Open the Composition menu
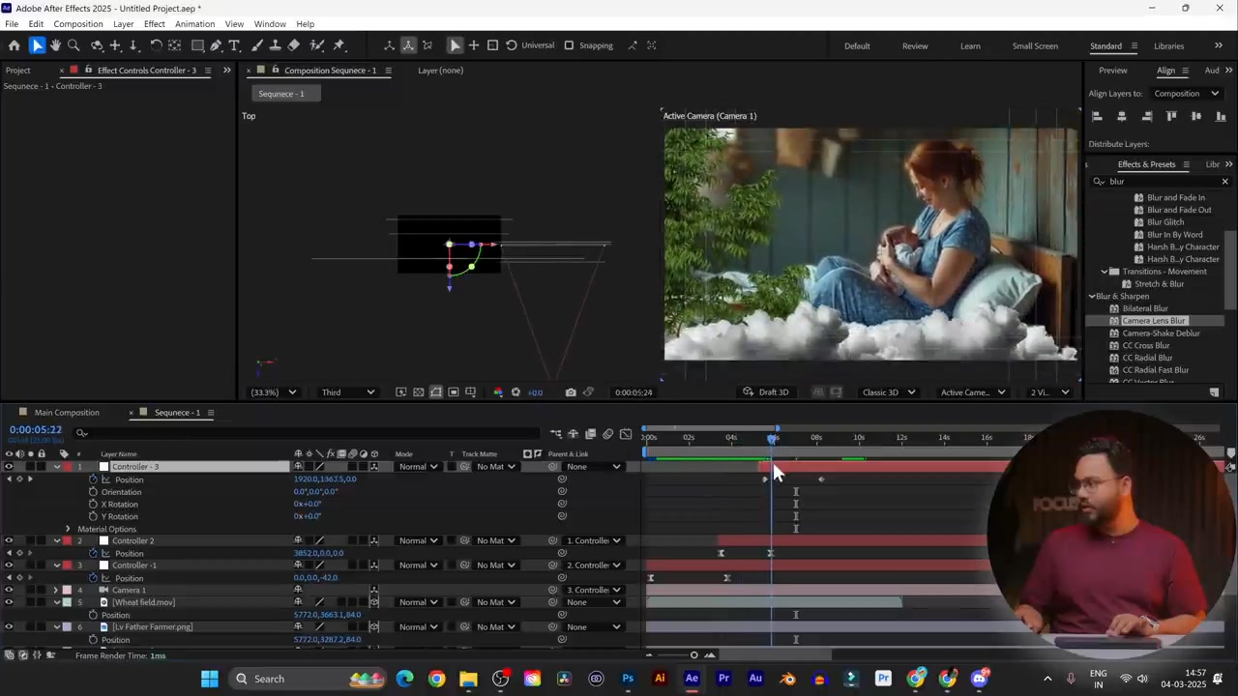Image resolution: width=1238 pixels, height=696 pixels. (x=78, y=23)
